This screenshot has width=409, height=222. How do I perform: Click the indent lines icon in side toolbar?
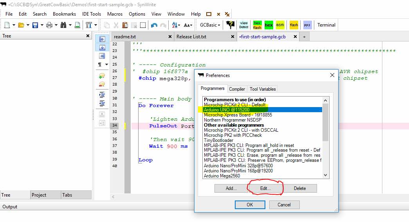pyautogui.click(x=102, y=95)
